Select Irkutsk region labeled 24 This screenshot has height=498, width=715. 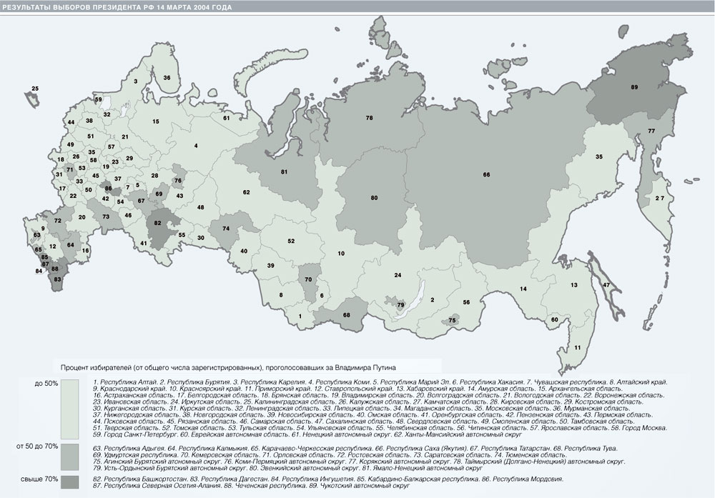[x=397, y=275]
